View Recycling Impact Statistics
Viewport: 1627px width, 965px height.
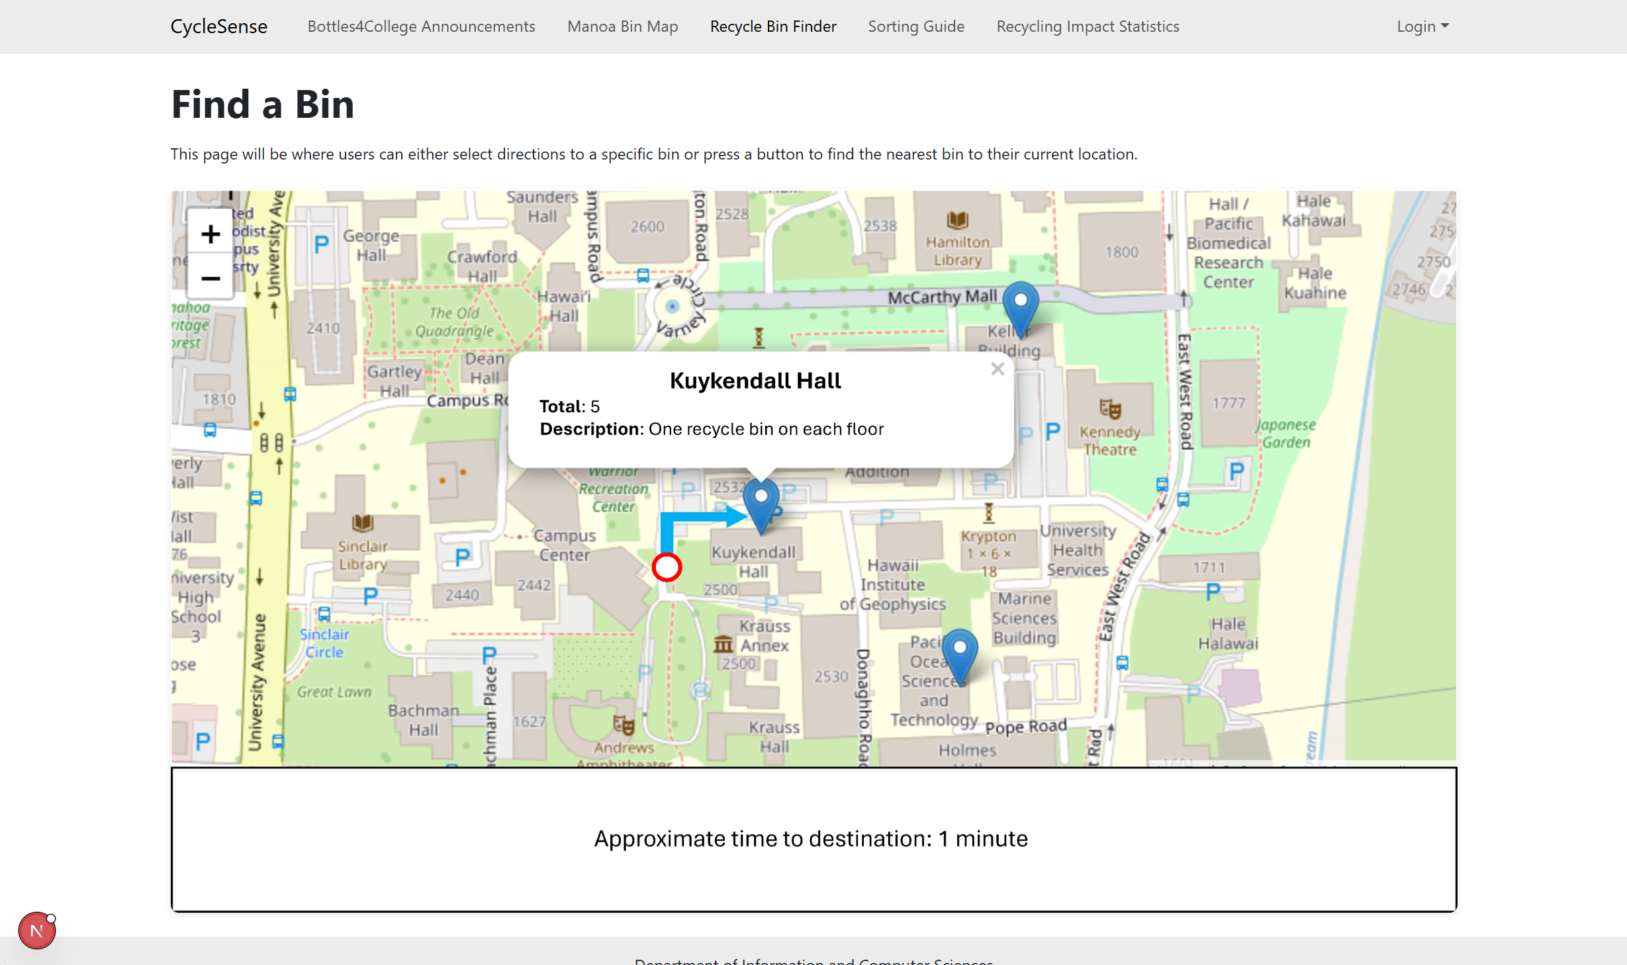(x=1088, y=26)
